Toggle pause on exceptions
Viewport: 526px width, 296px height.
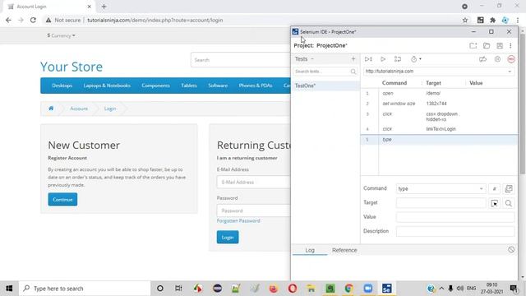click(x=497, y=59)
